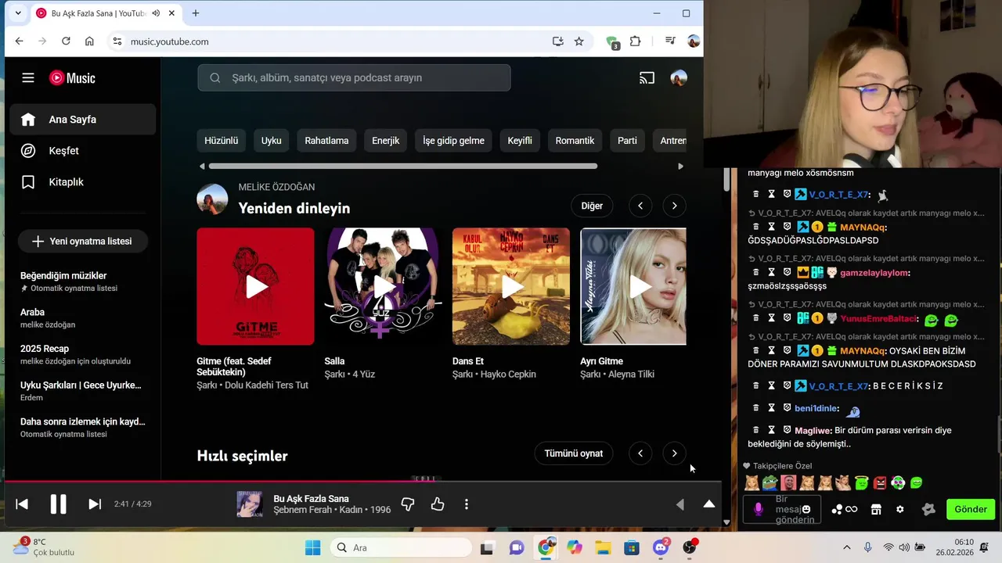This screenshot has width=1002, height=563.
Task: Play the Gitme album thumbnail
Action: coord(255,286)
